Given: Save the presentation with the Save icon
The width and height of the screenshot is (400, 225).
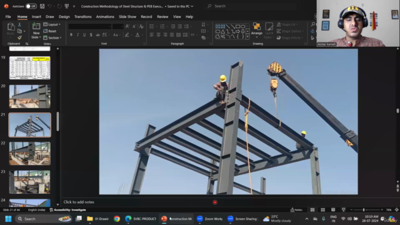Looking at the screenshot, I should point(42,6).
